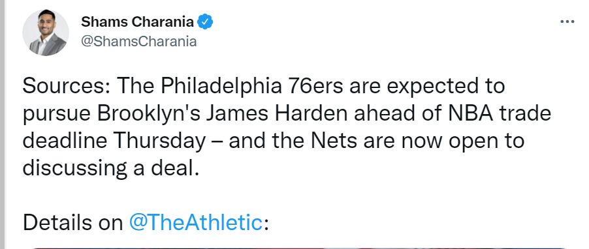Open the article preview card below tweet

[298, 248]
